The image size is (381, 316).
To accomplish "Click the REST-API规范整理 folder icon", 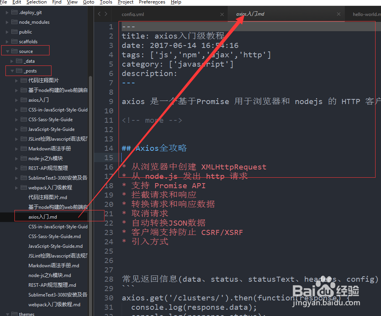I will point(24,168).
